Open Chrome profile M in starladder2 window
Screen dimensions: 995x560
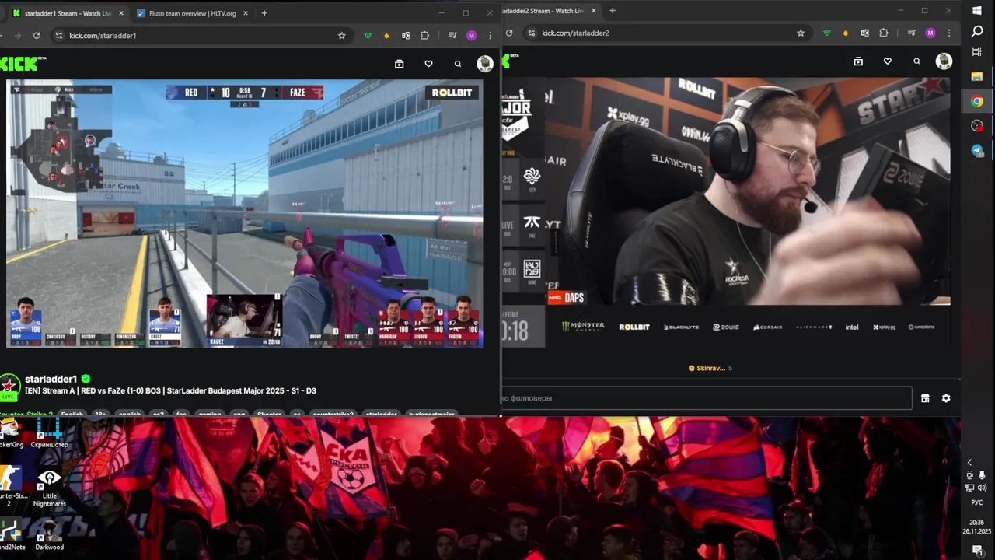pyautogui.click(x=930, y=33)
